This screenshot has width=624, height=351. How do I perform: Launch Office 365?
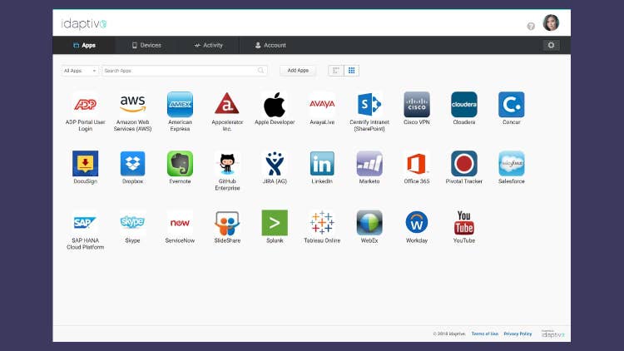coord(417,164)
